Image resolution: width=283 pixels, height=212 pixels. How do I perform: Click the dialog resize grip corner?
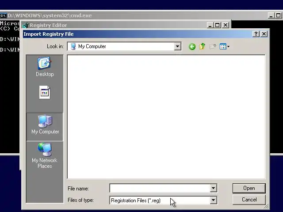(266, 206)
